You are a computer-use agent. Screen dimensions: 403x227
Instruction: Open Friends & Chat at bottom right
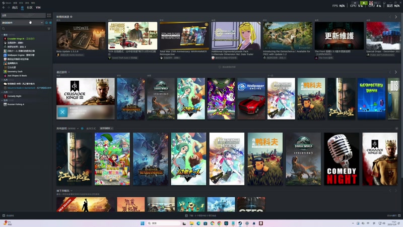[x=394, y=216]
